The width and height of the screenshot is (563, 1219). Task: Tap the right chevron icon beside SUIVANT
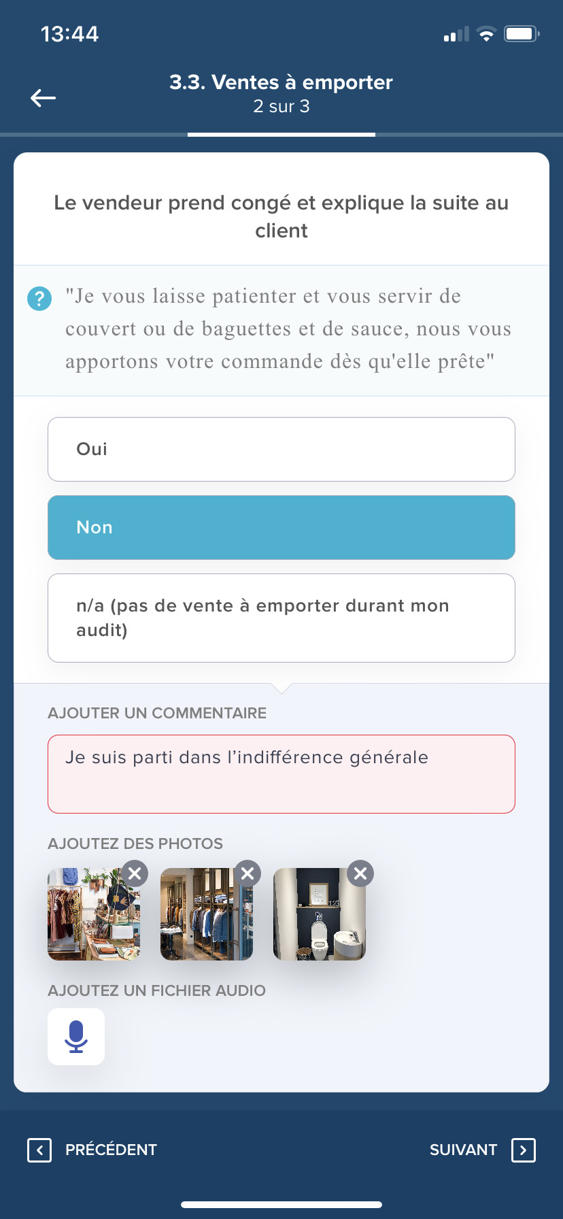(523, 1150)
